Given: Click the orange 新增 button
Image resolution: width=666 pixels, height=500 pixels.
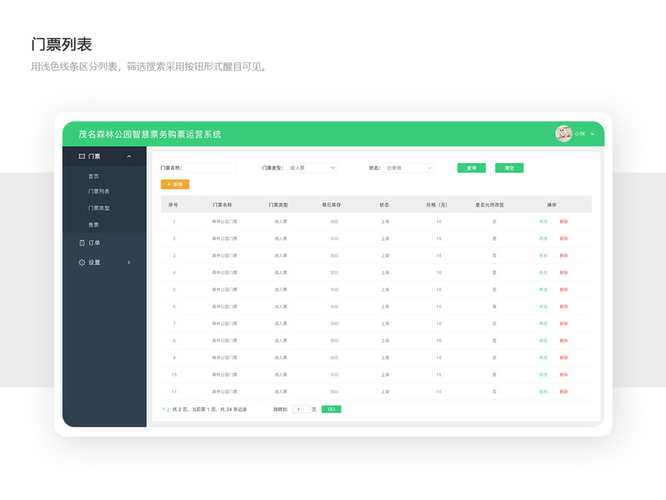Looking at the screenshot, I should point(175,184).
